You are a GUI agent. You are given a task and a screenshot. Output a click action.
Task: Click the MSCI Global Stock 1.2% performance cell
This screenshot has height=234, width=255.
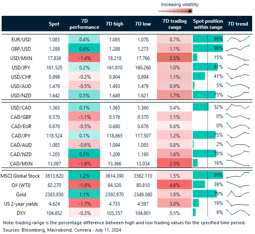click(x=84, y=176)
